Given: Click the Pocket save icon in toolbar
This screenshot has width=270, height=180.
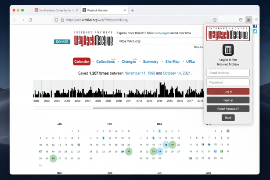Looking at the screenshot, I should [241, 20].
